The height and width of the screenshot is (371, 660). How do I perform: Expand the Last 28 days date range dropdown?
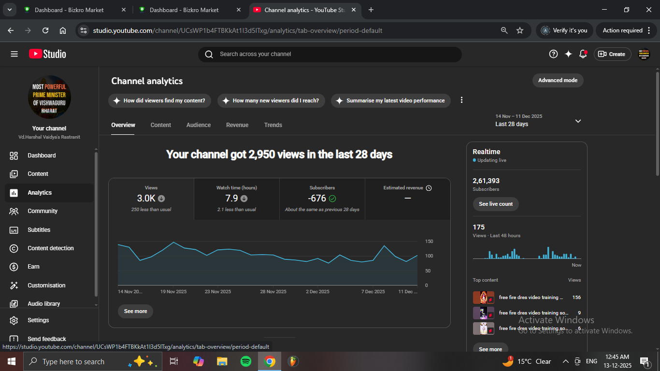tap(578, 121)
